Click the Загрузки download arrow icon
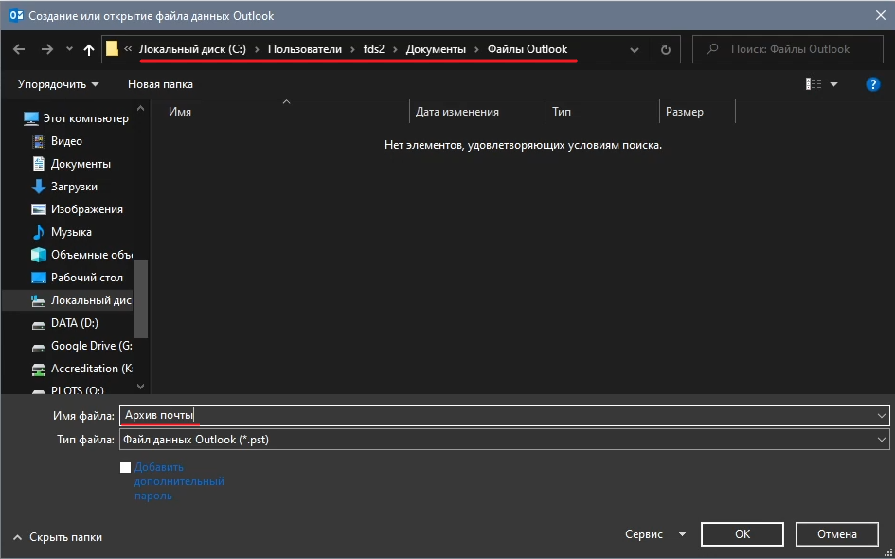The image size is (895, 559). [x=38, y=187]
